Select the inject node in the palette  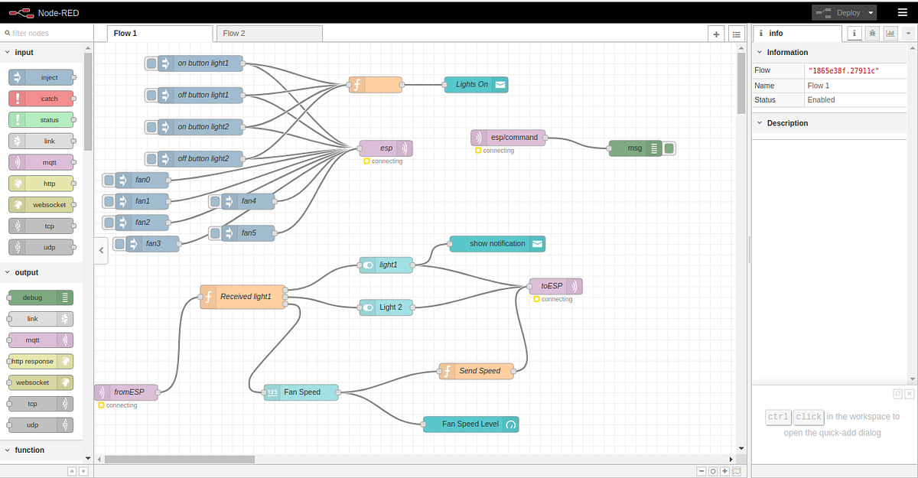(x=42, y=76)
